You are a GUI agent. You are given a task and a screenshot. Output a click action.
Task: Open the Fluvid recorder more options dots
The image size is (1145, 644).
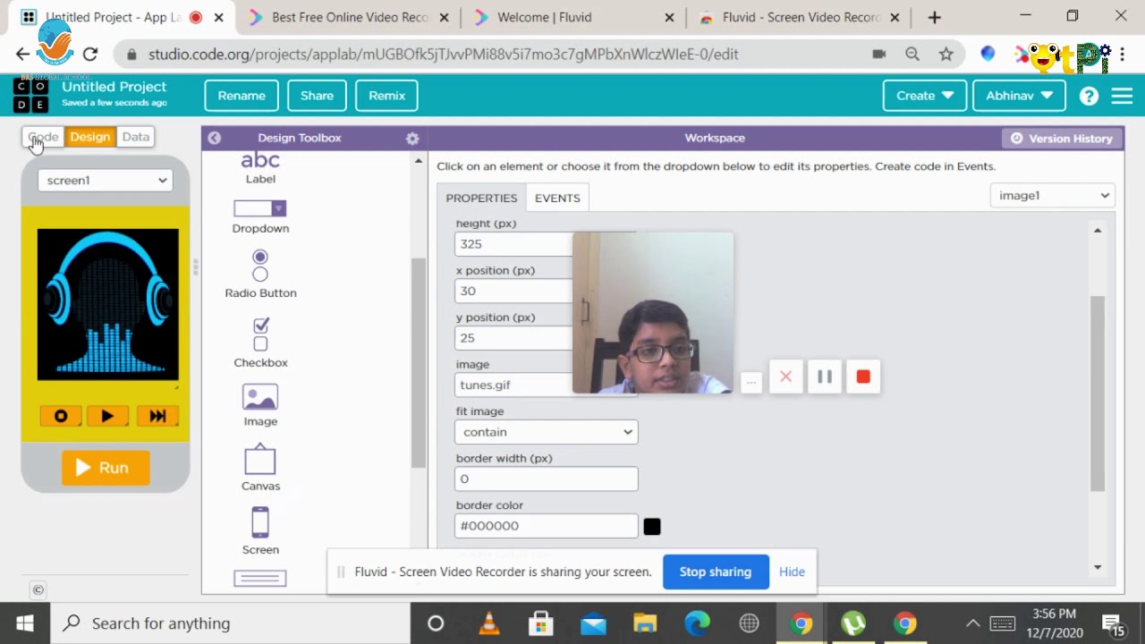point(751,383)
